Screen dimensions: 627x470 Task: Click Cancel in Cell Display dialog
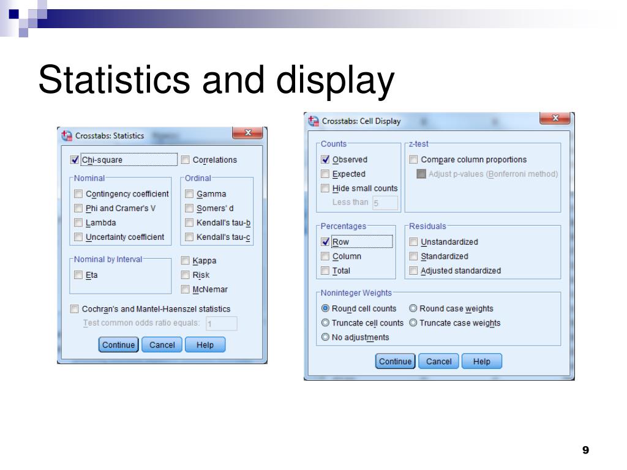pos(438,361)
